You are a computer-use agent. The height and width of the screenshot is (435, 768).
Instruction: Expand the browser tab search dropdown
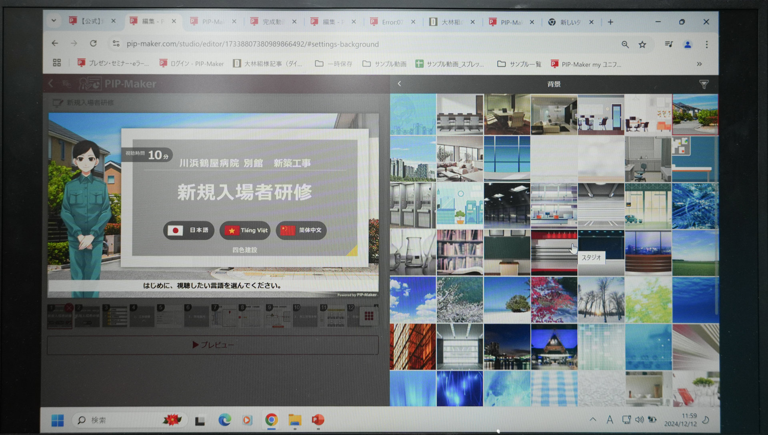[54, 21]
